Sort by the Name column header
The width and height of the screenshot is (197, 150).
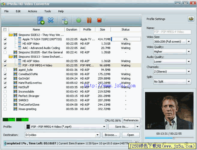(x=36, y=29)
